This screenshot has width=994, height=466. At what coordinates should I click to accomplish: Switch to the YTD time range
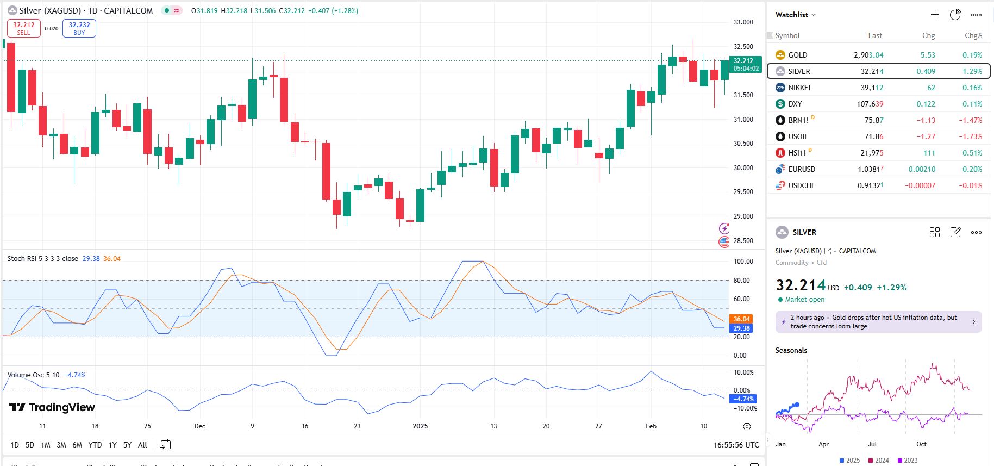click(95, 445)
